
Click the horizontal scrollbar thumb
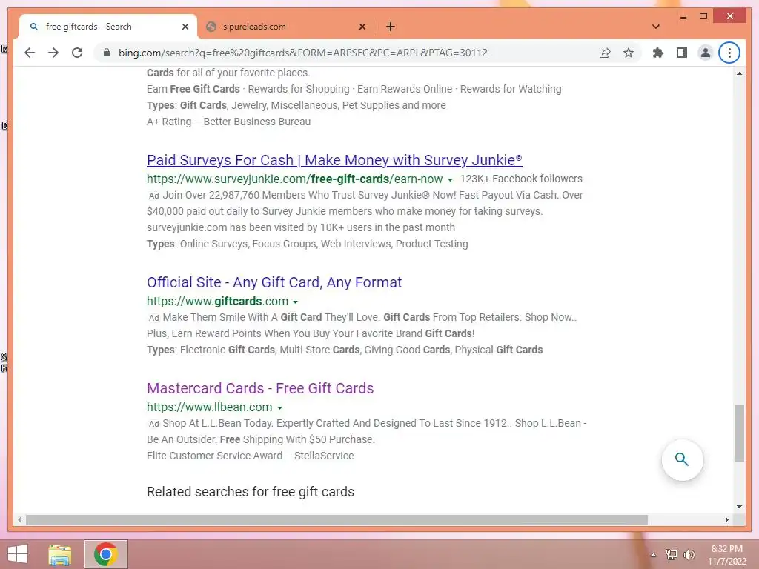(x=337, y=519)
